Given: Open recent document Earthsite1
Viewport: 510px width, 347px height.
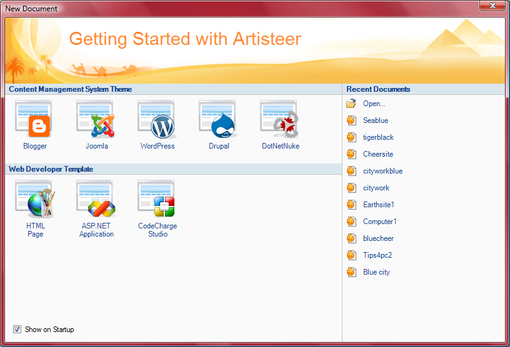Looking at the screenshot, I should pos(379,205).
